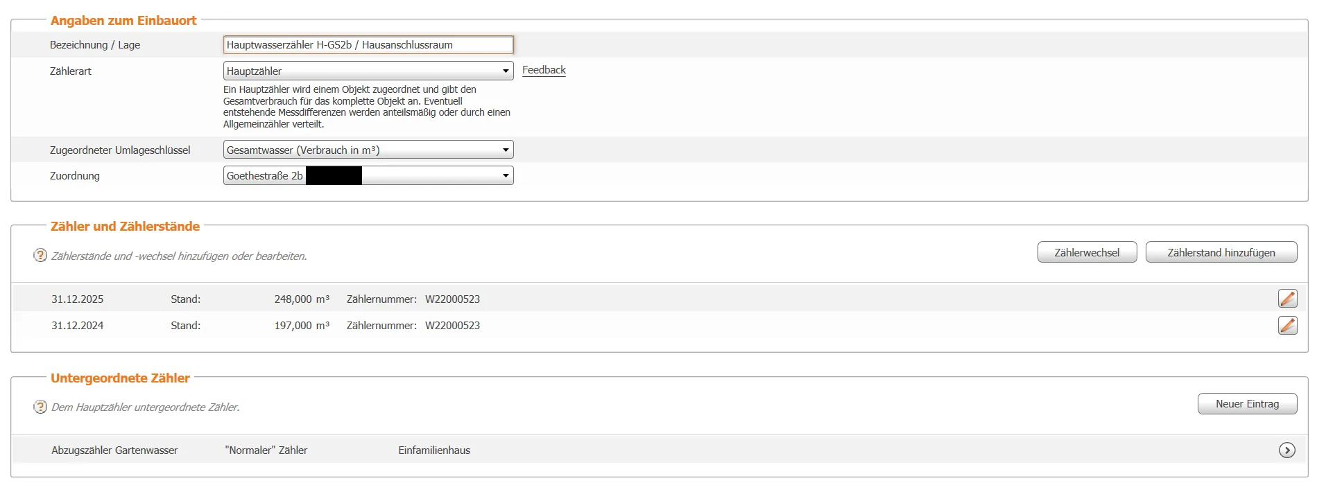Viewport: 1317px width, 483px height.
Task: Focus the Bezeichnung / Lage text field
Action: click(368, 45)
